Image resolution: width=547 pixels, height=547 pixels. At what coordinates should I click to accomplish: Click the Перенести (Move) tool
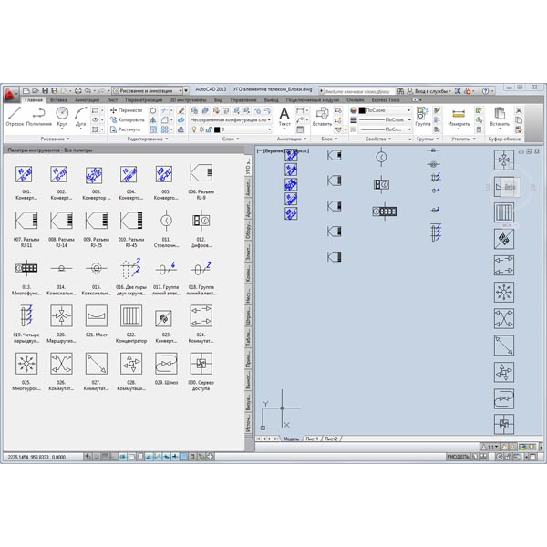coord(127,110)
